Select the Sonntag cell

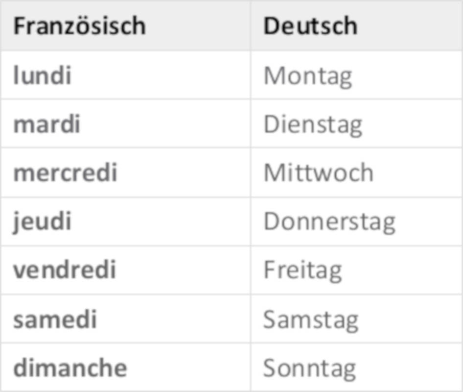tap(309, 367)
